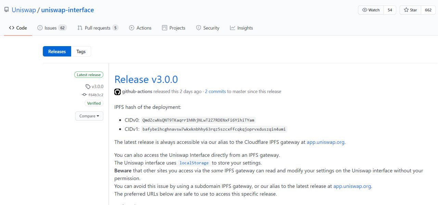The height and width of the screenshot is (205, 438).
Task: Click the Pull requests tab branch icon
Action: 80,28
